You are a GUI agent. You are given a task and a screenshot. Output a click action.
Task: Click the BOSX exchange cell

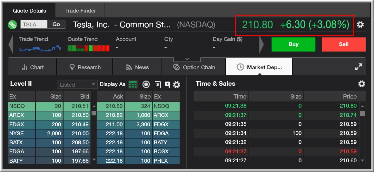[166, 151]
